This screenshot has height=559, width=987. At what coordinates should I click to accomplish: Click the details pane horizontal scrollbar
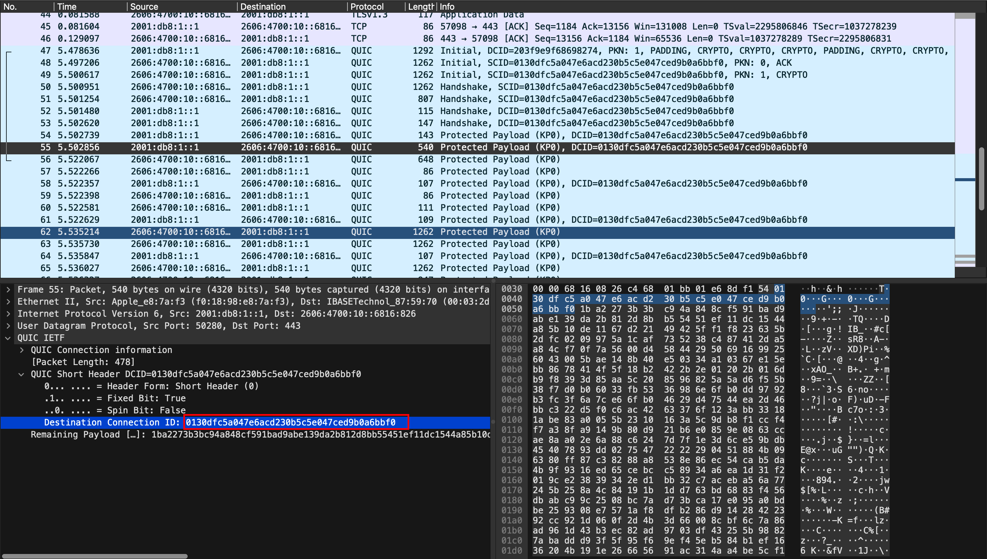click(x=94, y=556)
